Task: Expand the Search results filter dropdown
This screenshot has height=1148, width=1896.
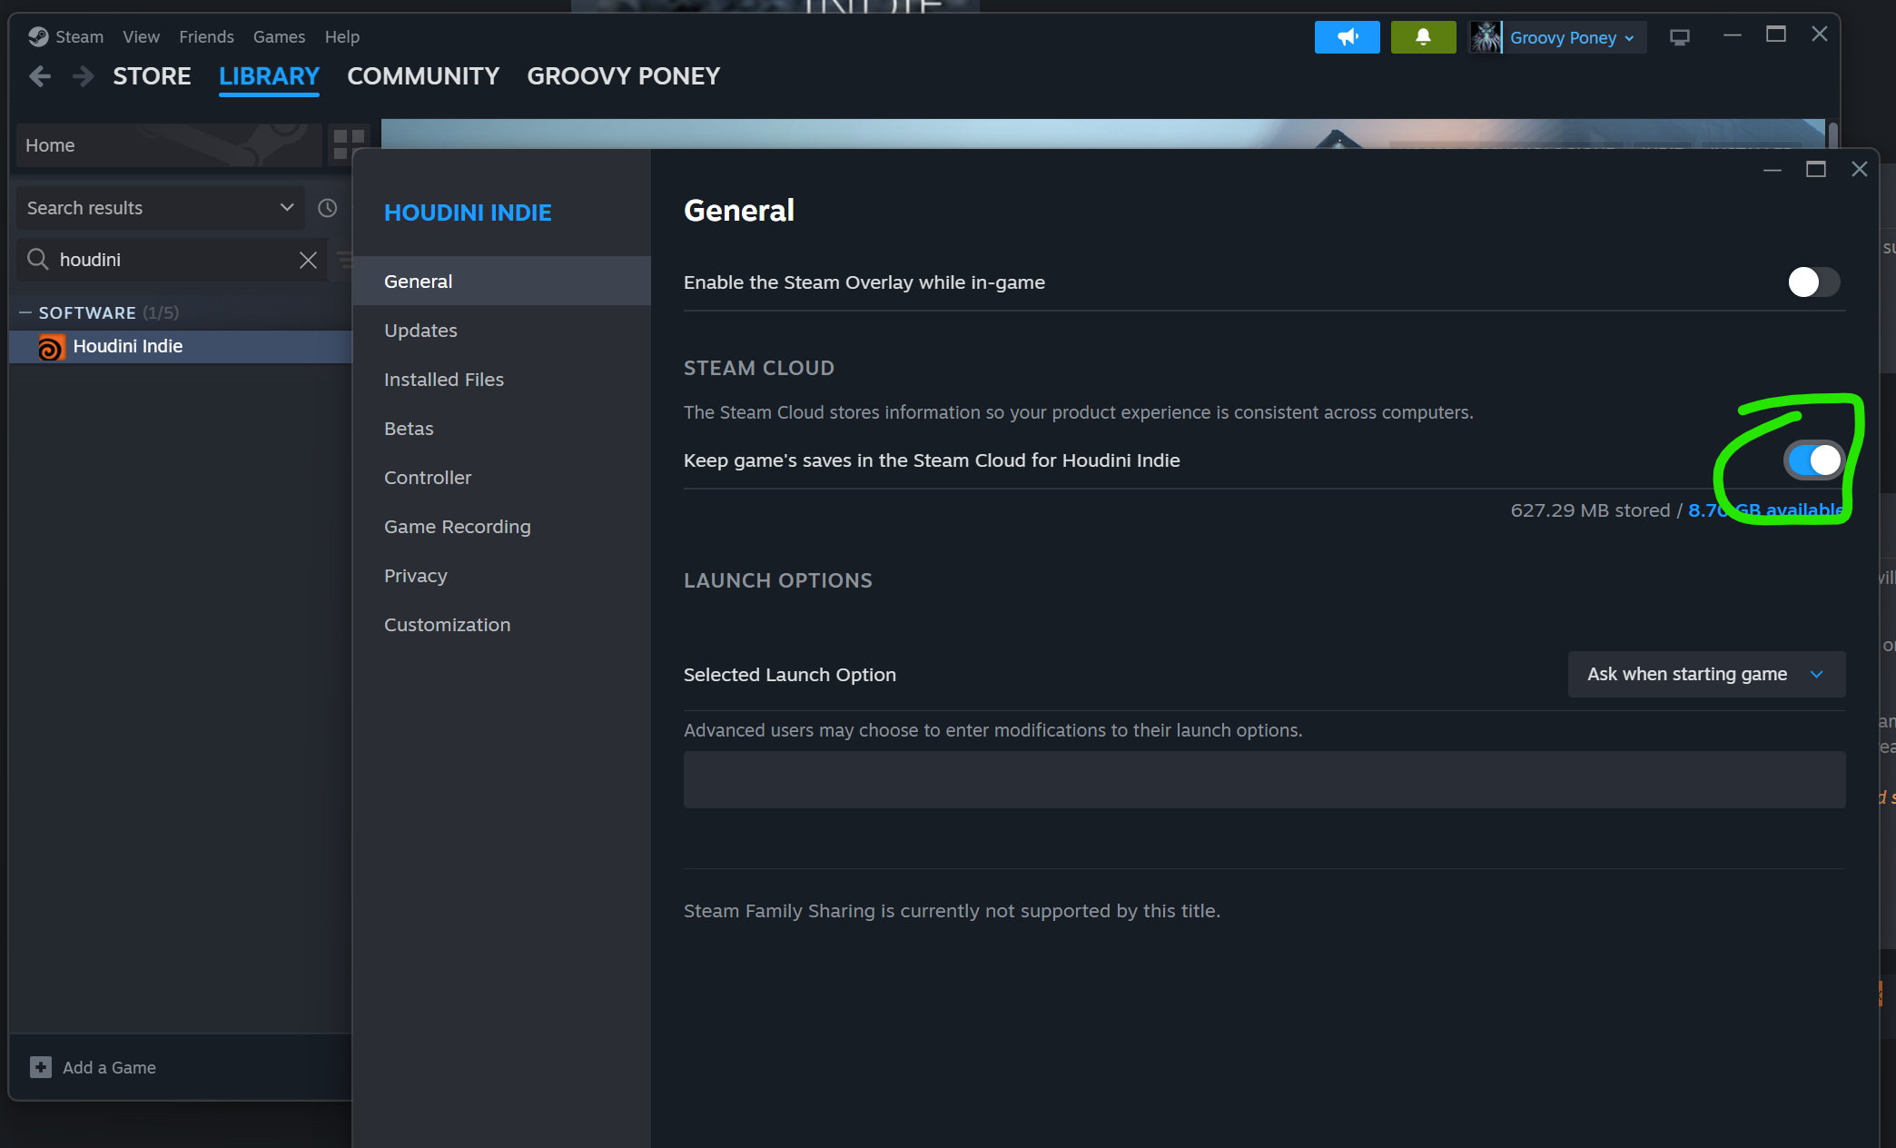Action: pyautogui.click(x=159, y=208)
